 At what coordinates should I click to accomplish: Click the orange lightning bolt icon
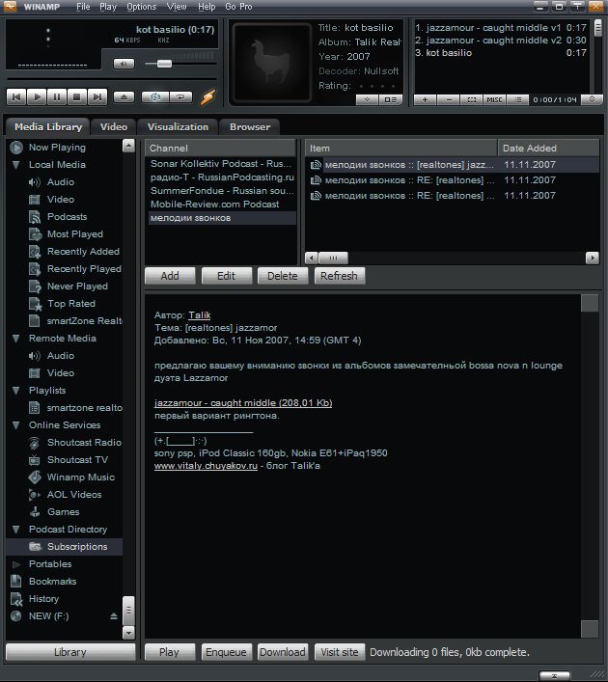pyautogui.click(x=208, y=96)
